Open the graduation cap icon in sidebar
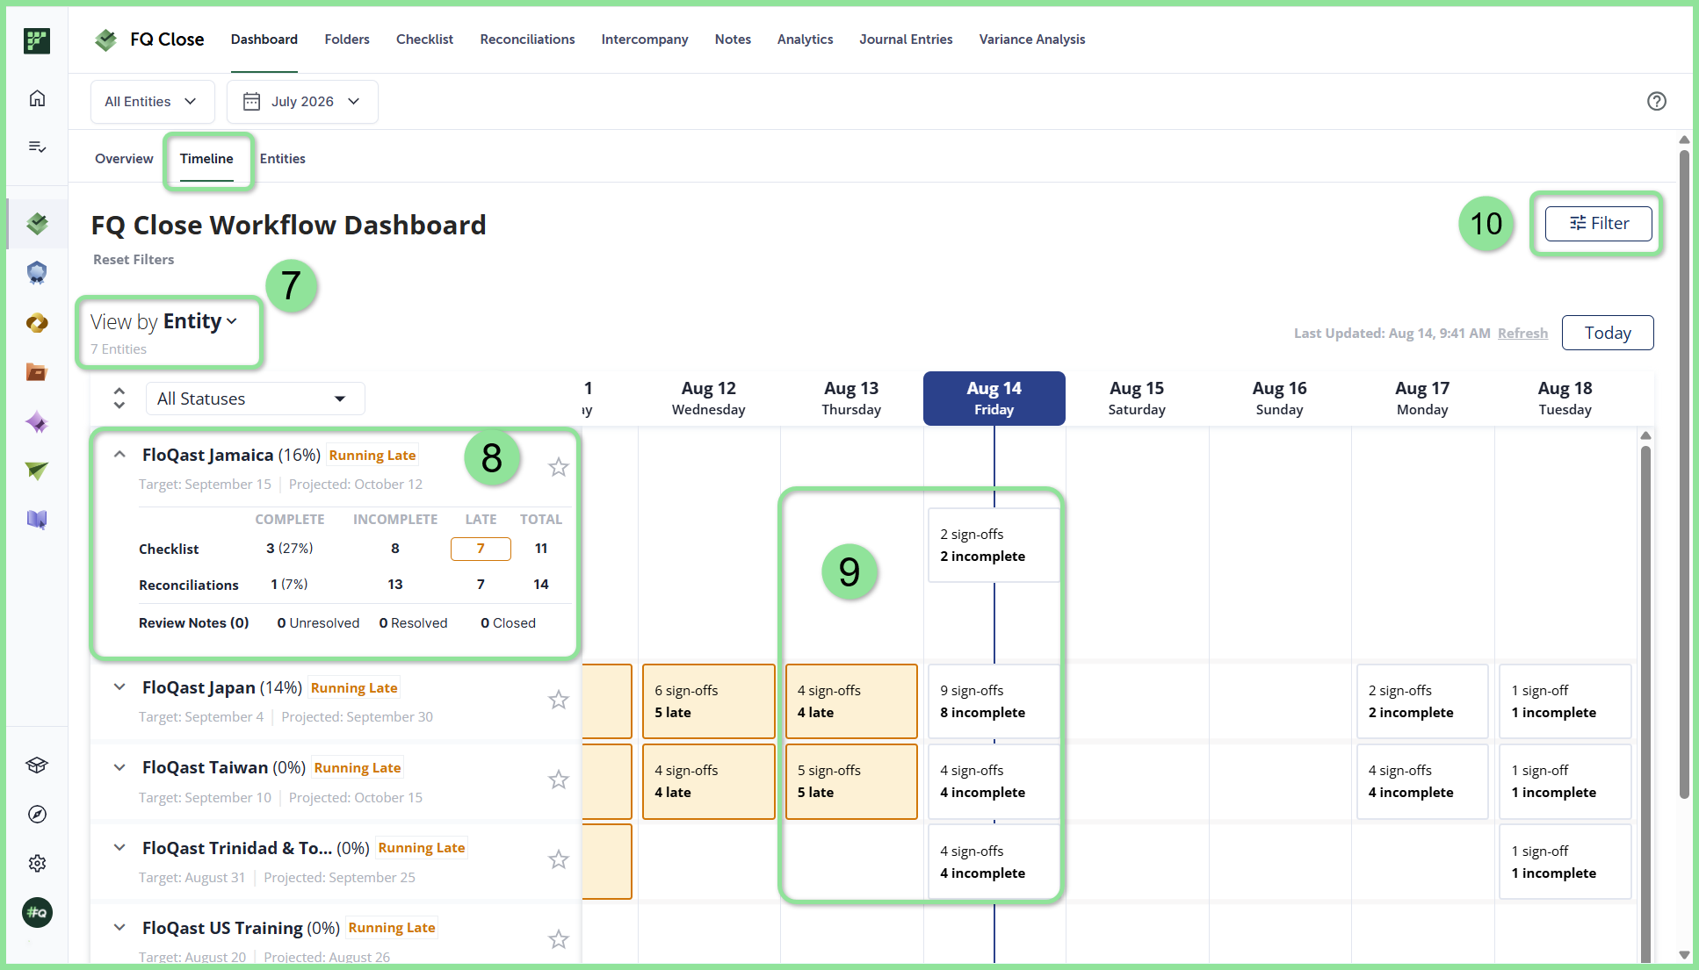 click(37, 765)
